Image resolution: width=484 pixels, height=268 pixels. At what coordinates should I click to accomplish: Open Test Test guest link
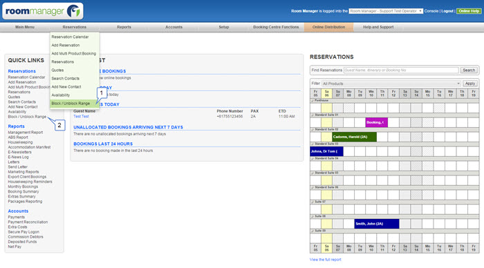pyautogui.click(x=81, y=116)
